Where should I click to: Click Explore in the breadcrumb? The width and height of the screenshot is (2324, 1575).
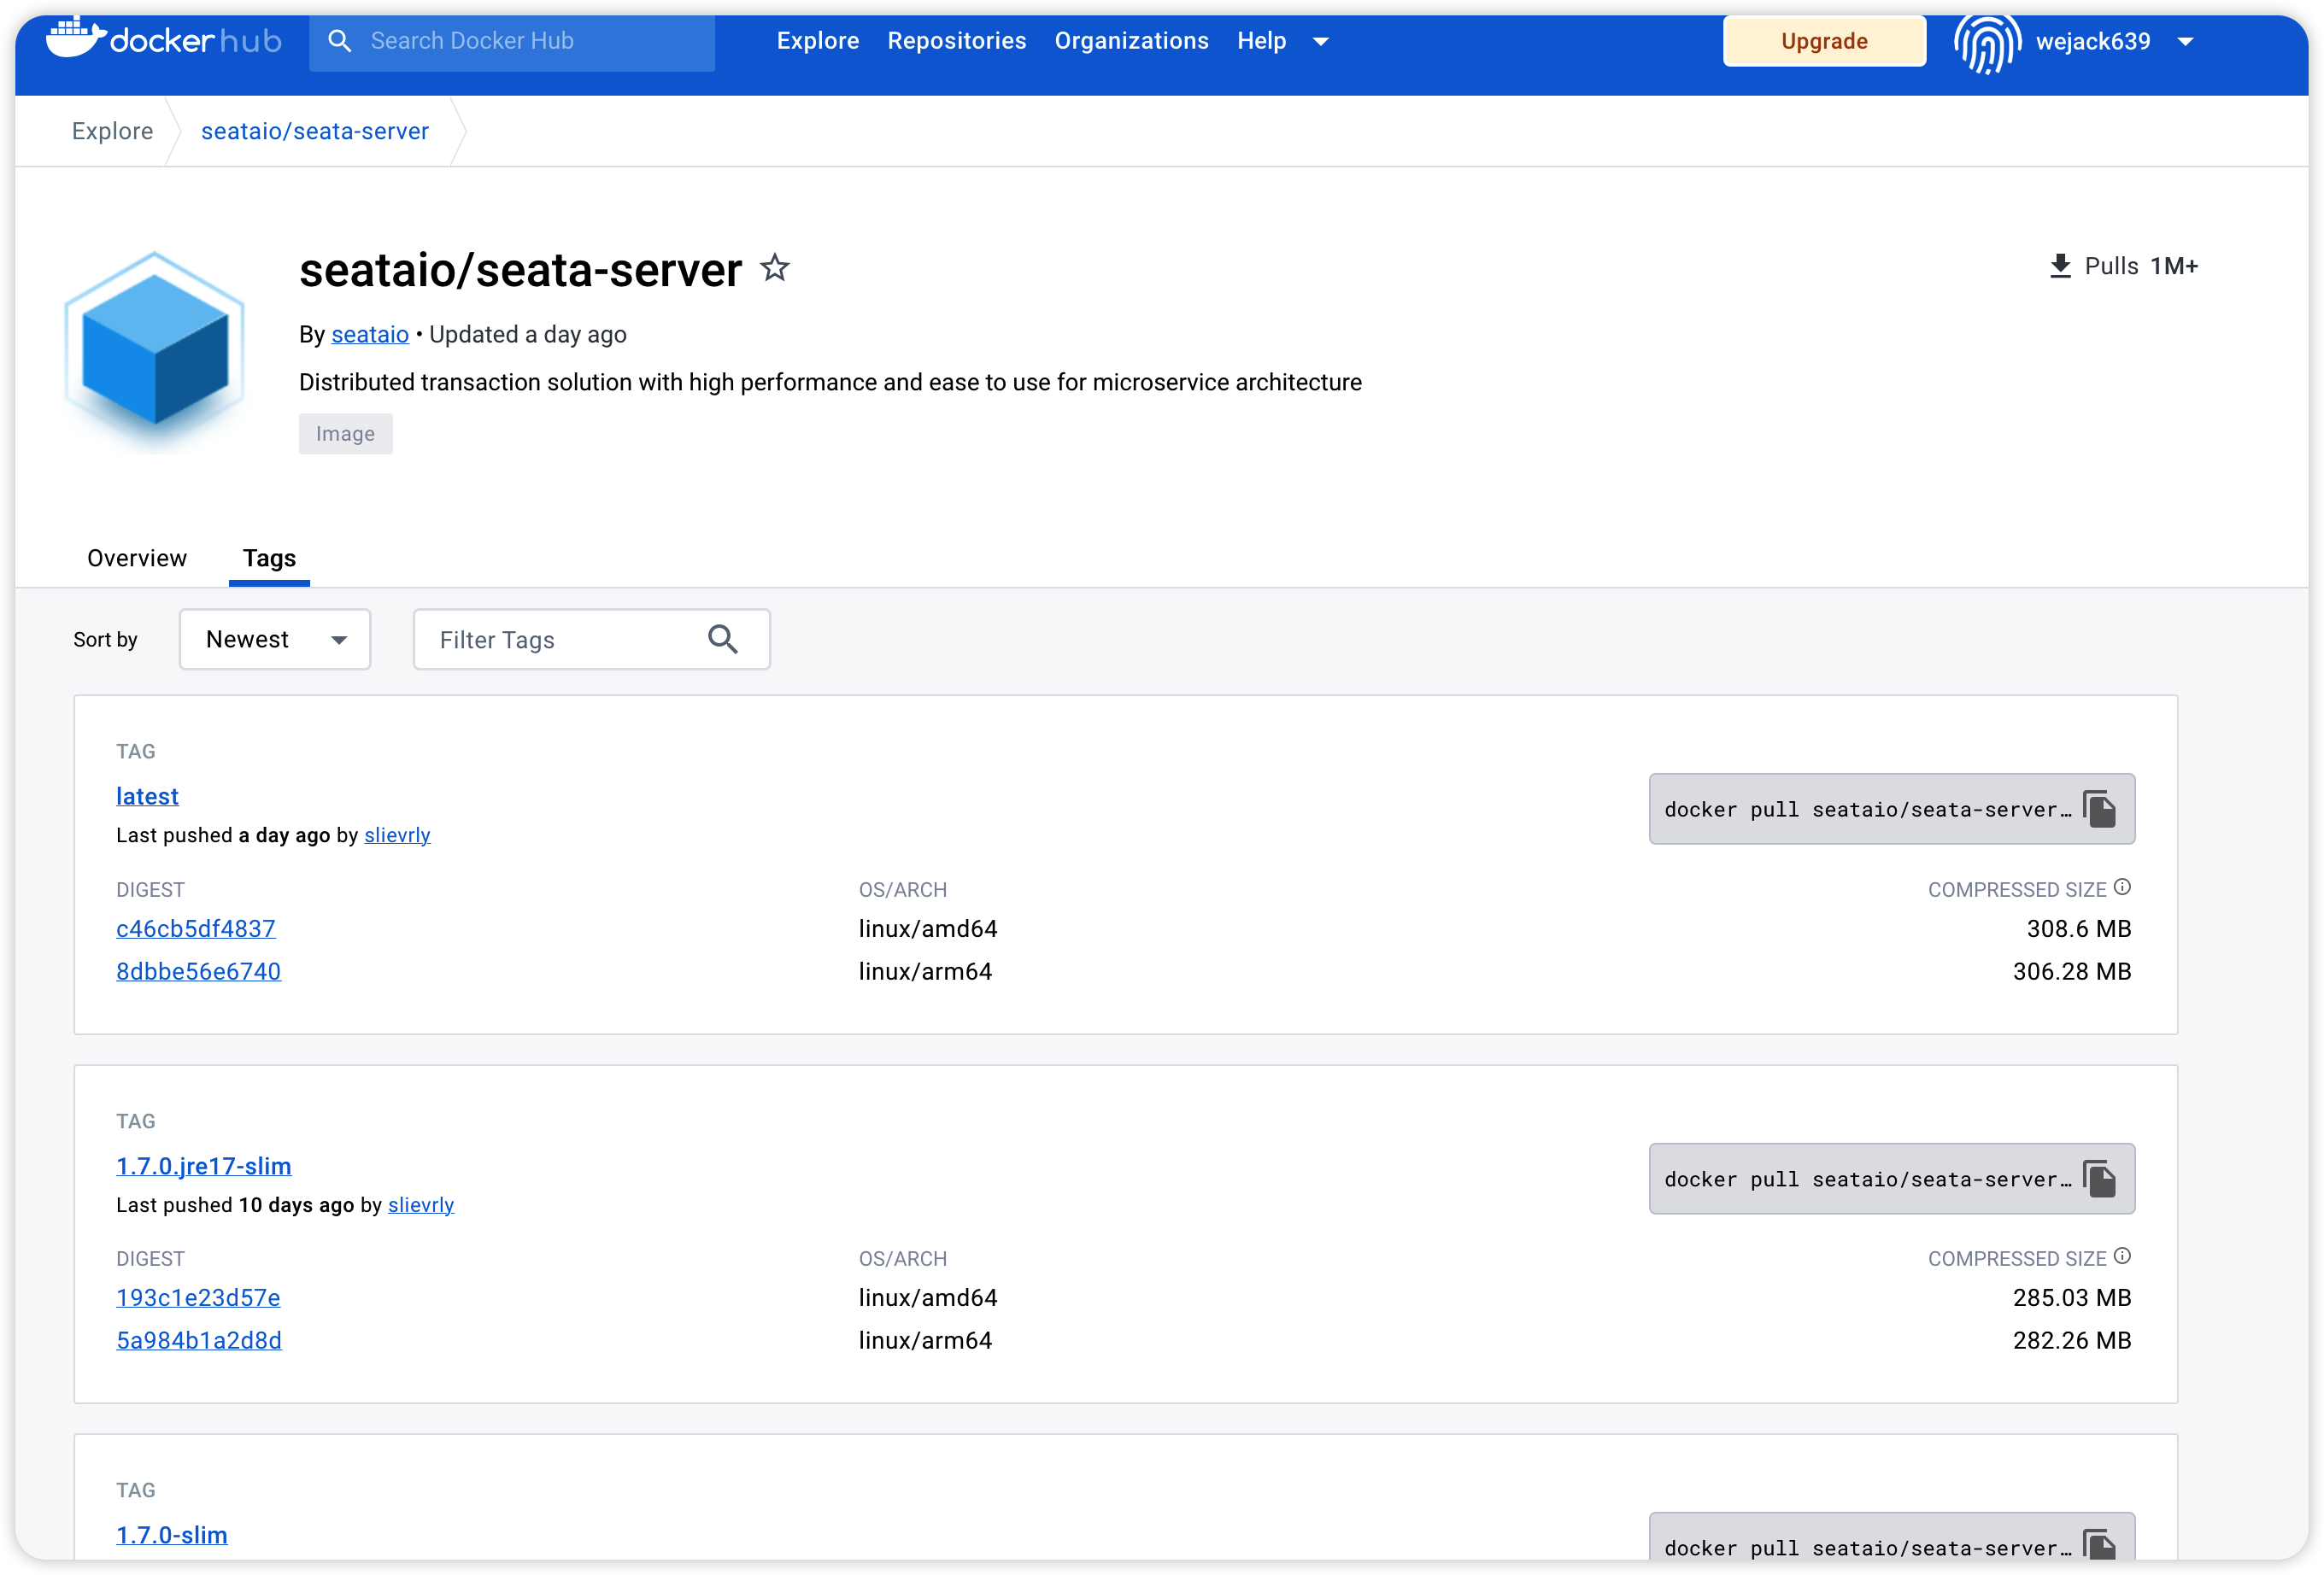coord(112,131)
